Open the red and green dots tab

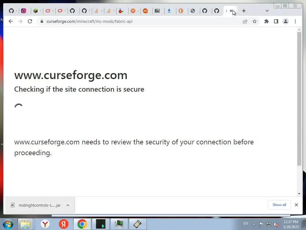(x=121, y=11)
